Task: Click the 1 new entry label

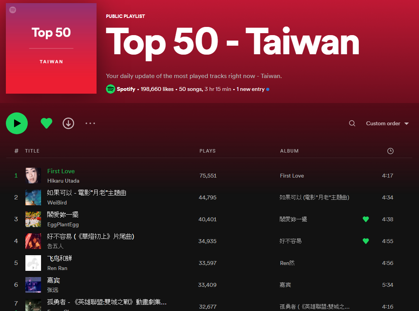Action: coord(251,89)
